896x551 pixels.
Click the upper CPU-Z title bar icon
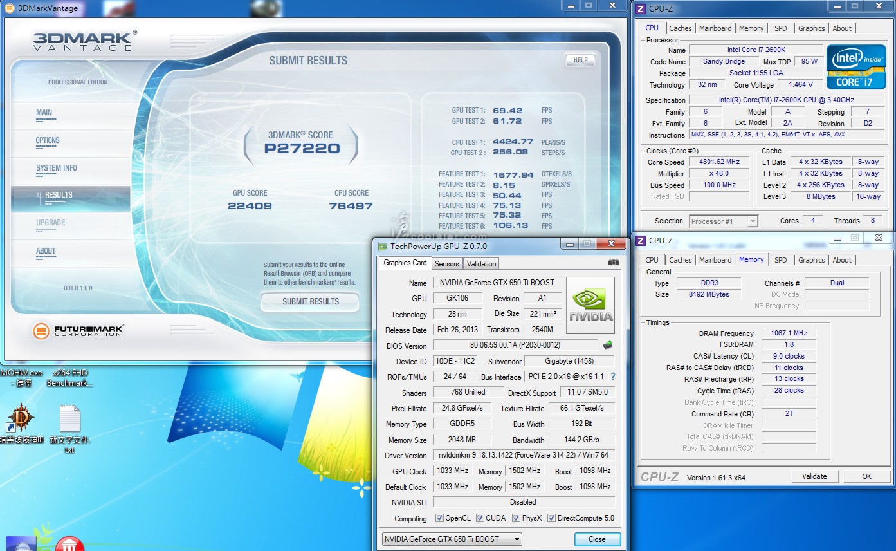[641, 8]
